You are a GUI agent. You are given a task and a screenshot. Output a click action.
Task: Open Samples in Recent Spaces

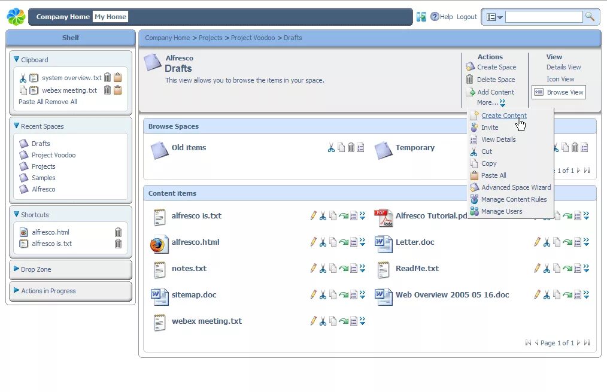pyautogui.click(x=43, y=178)
